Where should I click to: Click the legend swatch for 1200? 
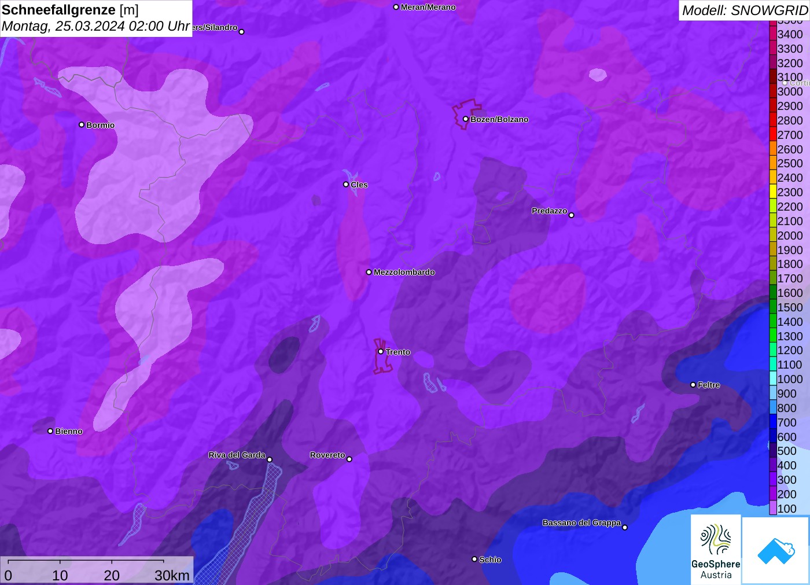tap(773, 349)
